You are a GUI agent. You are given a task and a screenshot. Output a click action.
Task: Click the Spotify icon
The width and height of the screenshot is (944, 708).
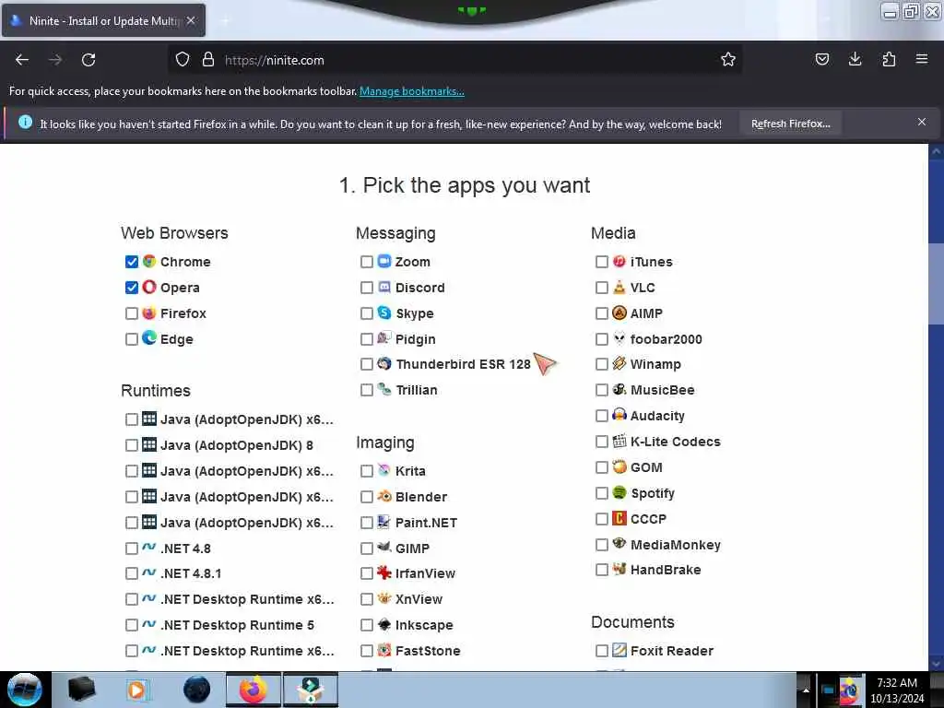pos(619,492)
